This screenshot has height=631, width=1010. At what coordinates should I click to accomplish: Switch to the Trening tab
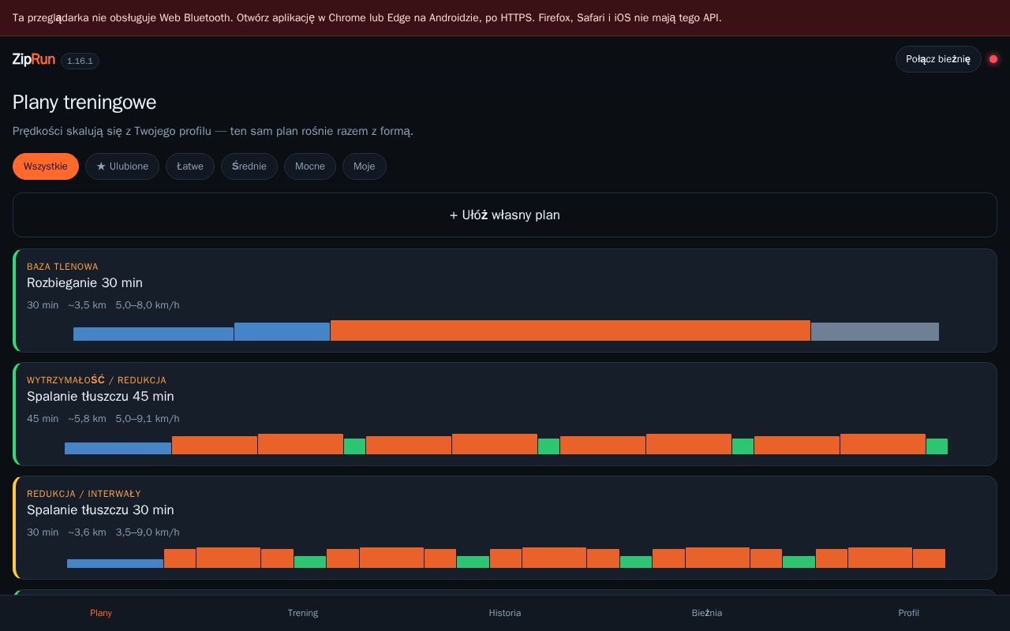click(x=303, y=613)
